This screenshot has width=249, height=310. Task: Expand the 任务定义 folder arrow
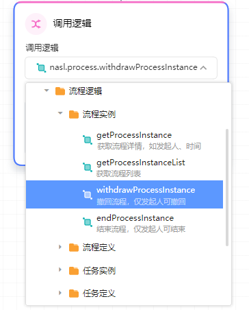(x=60, y=293)
